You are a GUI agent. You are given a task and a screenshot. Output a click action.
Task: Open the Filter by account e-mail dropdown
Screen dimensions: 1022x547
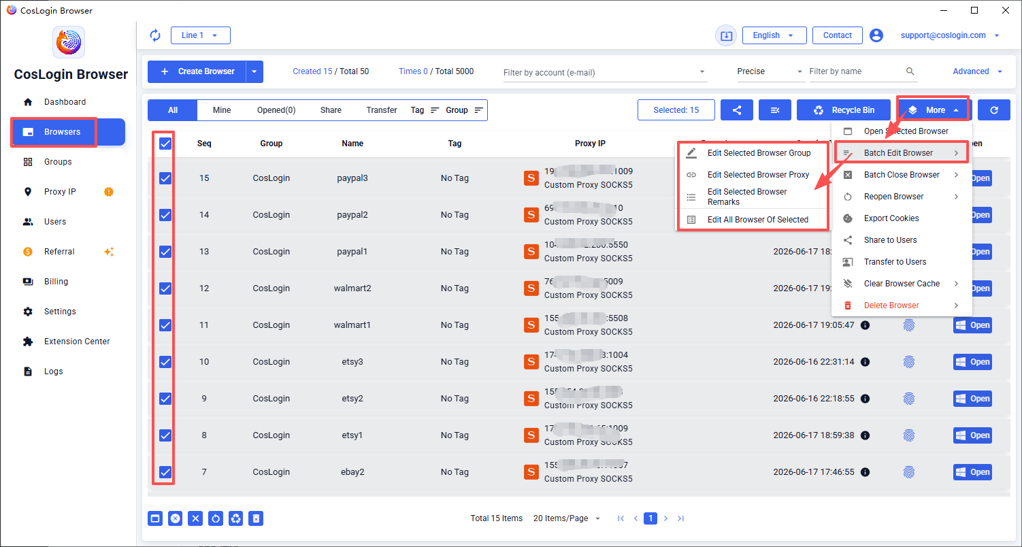605,72
